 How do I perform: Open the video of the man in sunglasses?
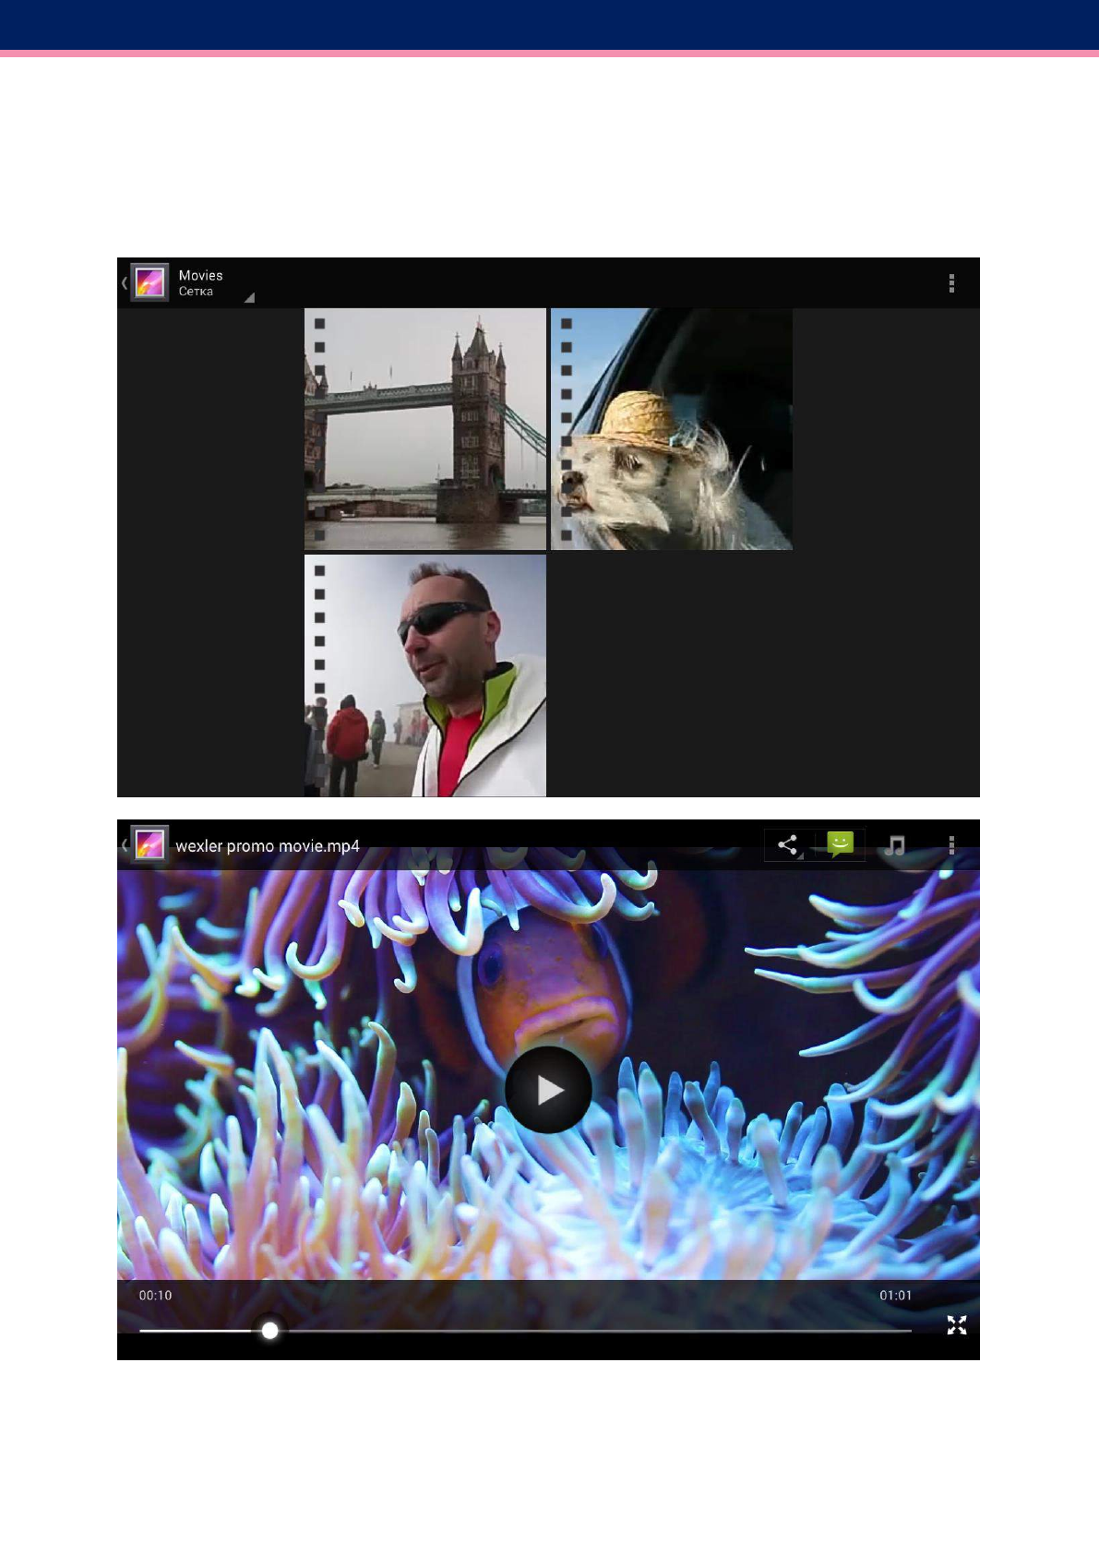point(425,675)
